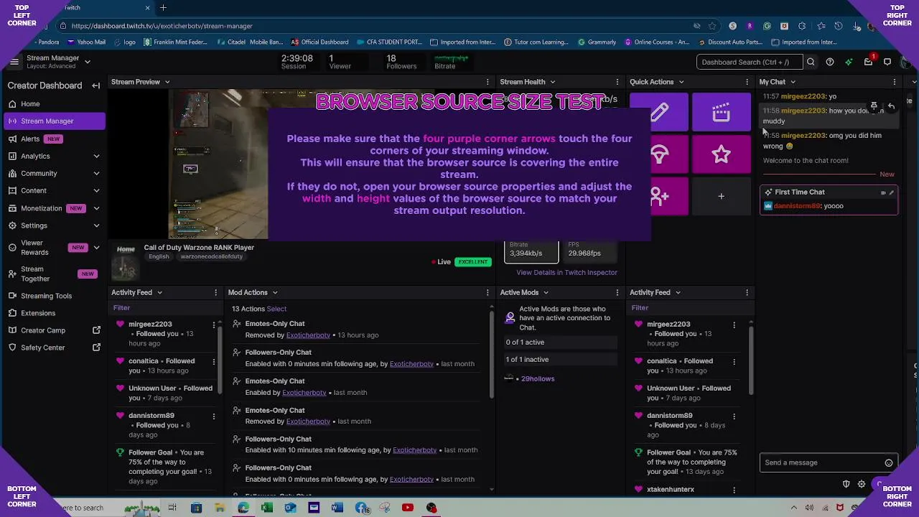The image size is (919, 517).
Task: Click the Call of Duty Warzone RANK Player title
Action: [x=199, y=247]
